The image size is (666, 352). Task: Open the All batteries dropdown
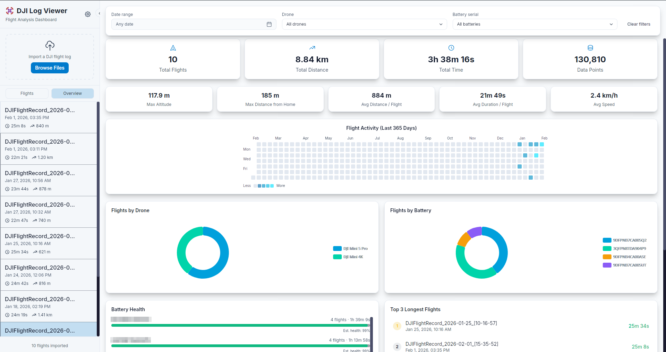[535, 24]
